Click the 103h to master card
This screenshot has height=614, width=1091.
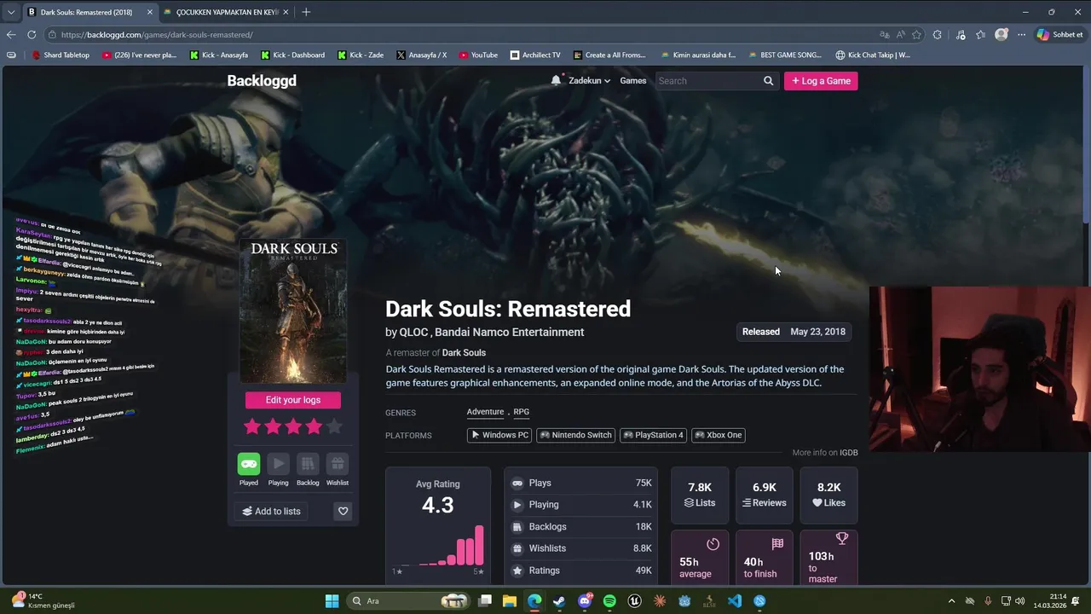[829, 558]
